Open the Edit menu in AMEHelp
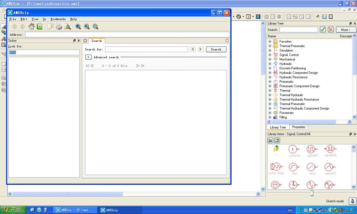 24,19
